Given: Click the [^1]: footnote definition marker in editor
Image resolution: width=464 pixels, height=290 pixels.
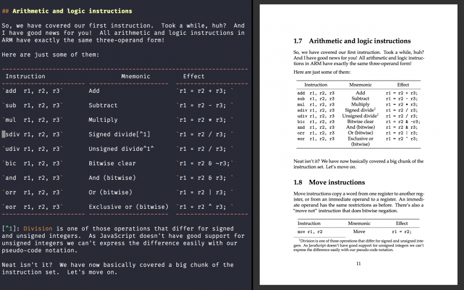Looking at the screenshot, I should [10, 229].
